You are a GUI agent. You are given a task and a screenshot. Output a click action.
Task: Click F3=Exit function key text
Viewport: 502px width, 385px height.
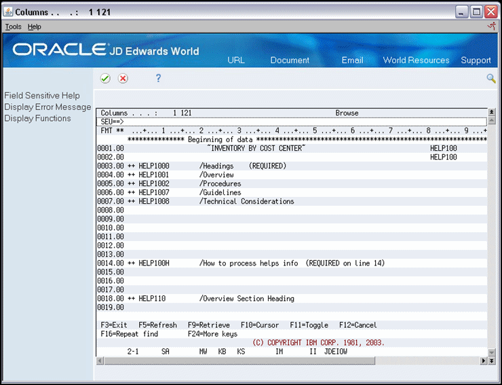click(114, 325)
